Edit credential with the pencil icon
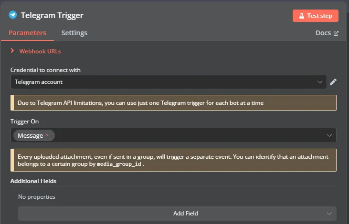 (x=333, y=82)
